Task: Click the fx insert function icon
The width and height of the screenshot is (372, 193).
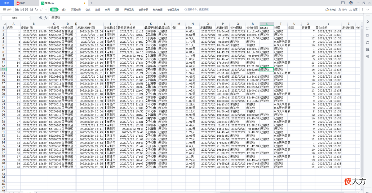Action: (46, 18)
